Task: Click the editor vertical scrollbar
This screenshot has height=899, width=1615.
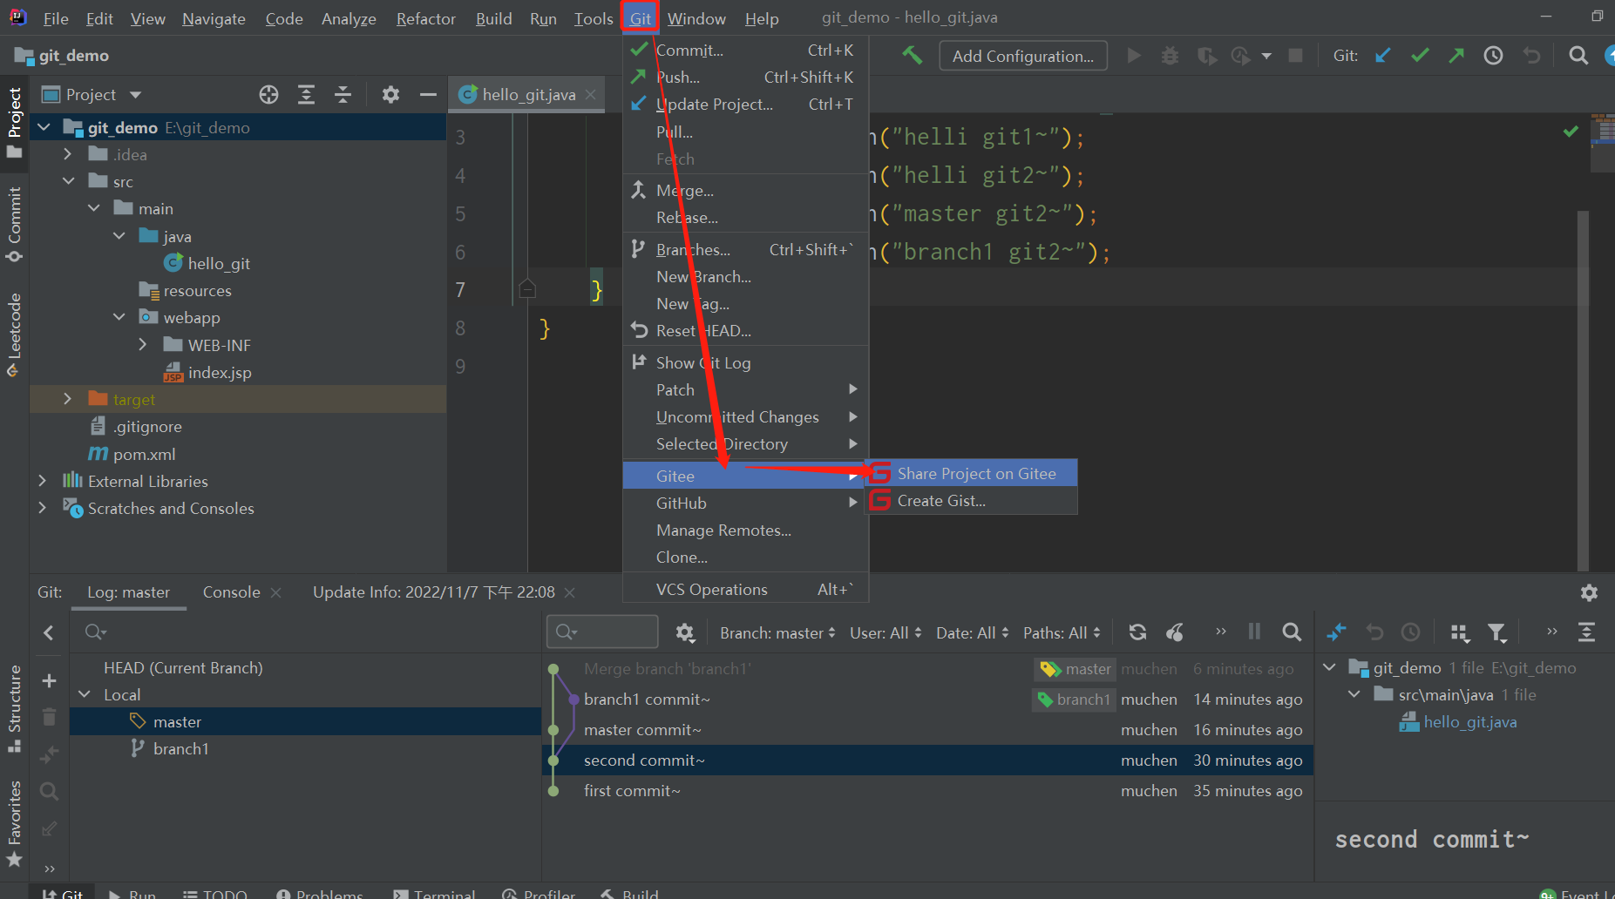Action: pos(1583,390)
